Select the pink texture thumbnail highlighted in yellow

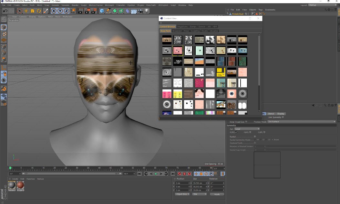[178, 50]
